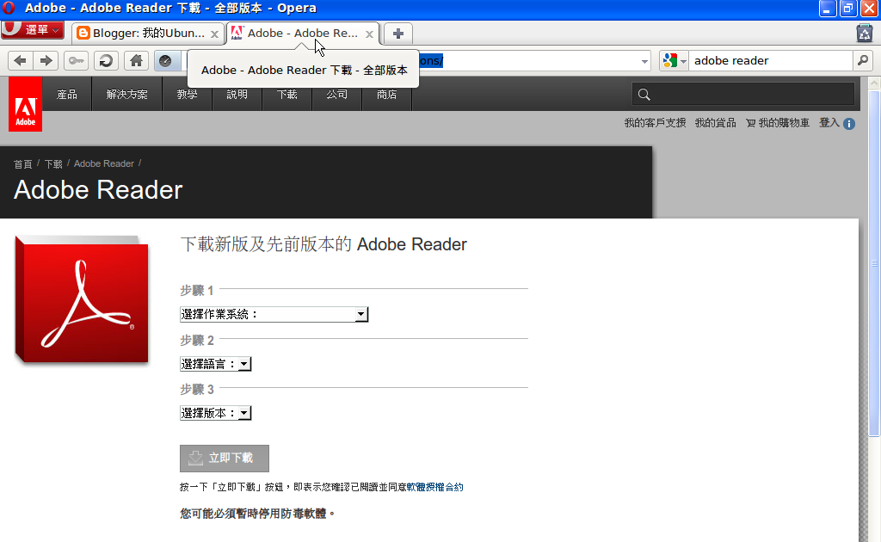The image size is (881, 542).
Task: Click the Opera logo in title bar
Action: [9, 8]
